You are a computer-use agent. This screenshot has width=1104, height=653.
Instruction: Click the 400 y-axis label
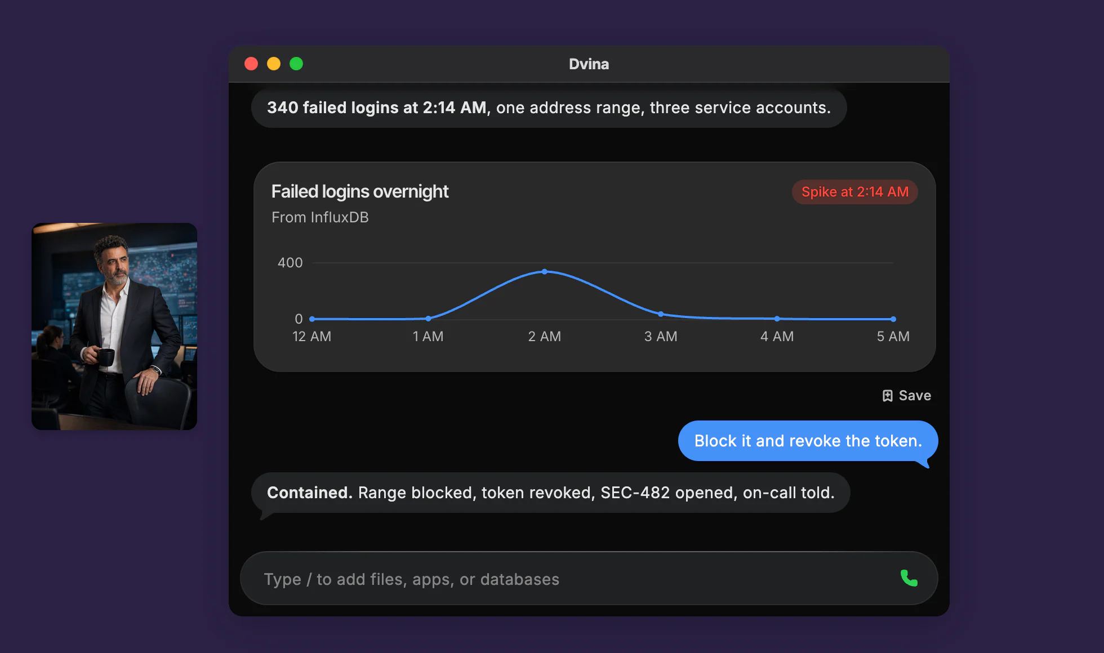[x=290, y=263]
